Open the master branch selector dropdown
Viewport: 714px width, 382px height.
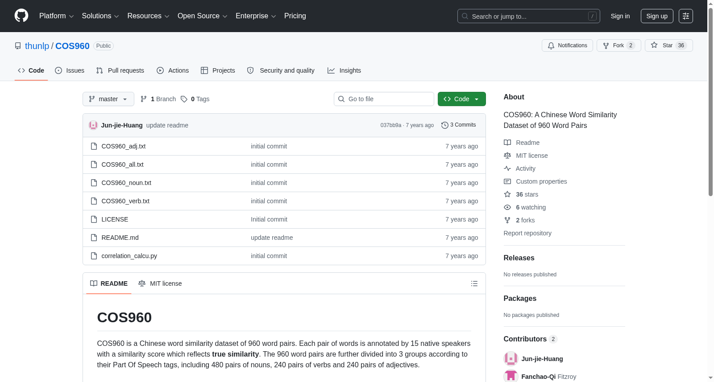click(x=108, y=99)
